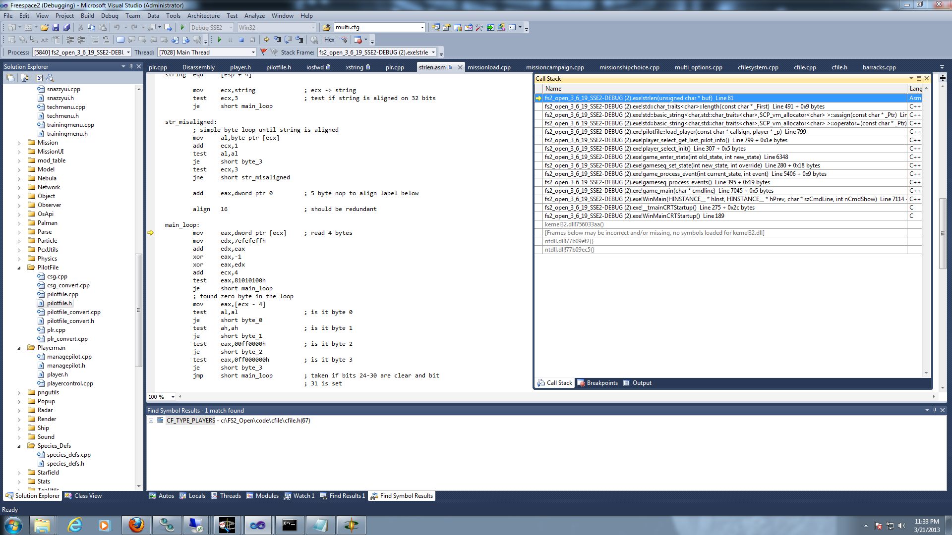Switch to the pilotfile.h editor tab
952x535 pixels.
coord(278,67)
